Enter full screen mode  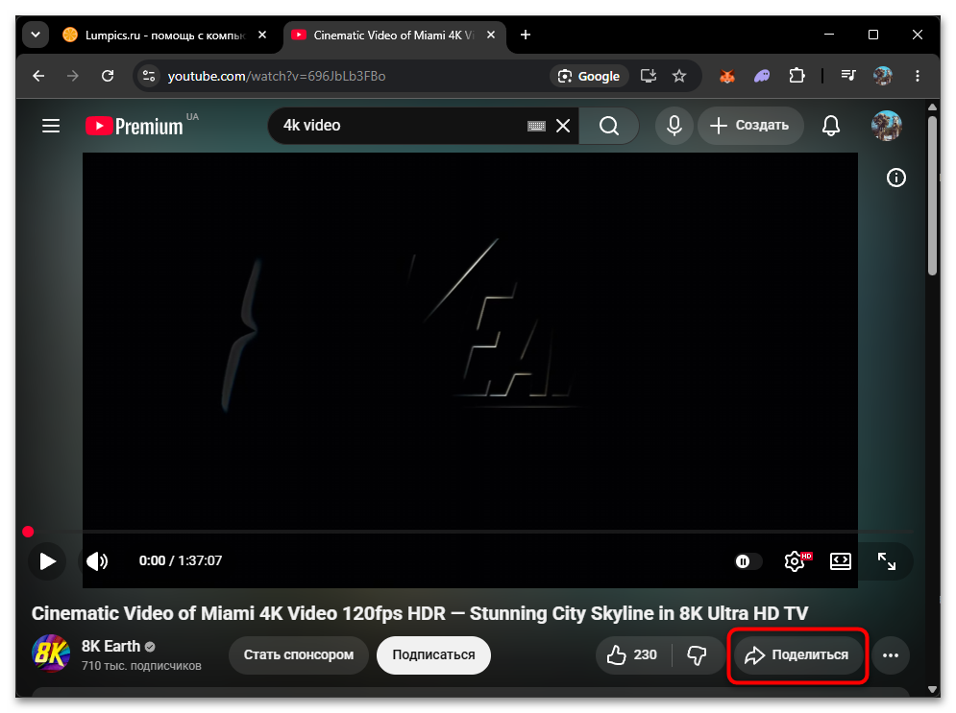[886, 560]
